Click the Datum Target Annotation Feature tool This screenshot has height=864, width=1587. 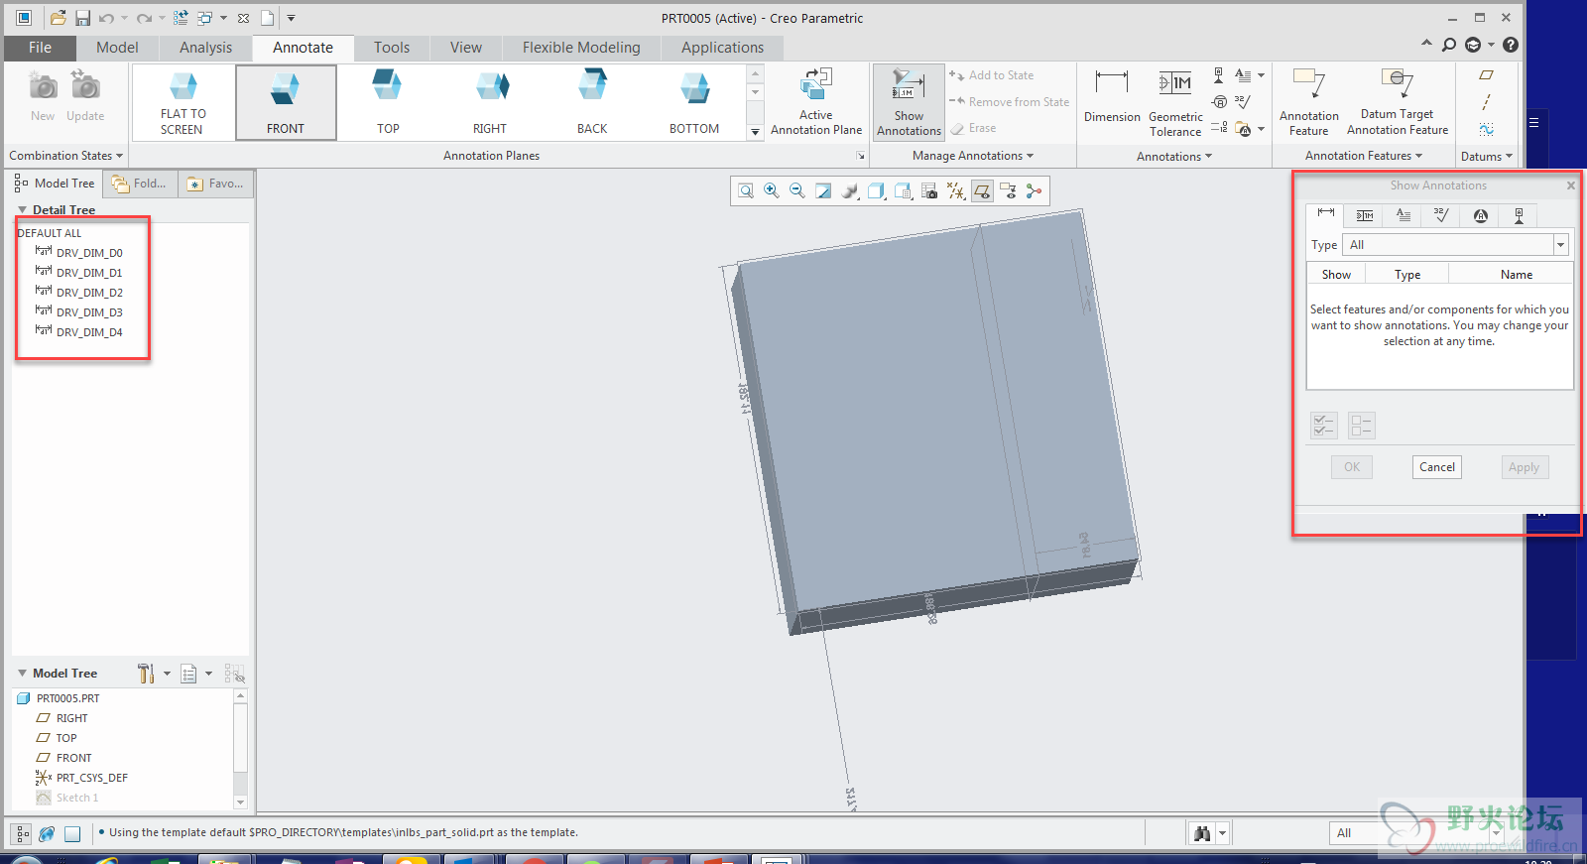(x=1398, y=102)
